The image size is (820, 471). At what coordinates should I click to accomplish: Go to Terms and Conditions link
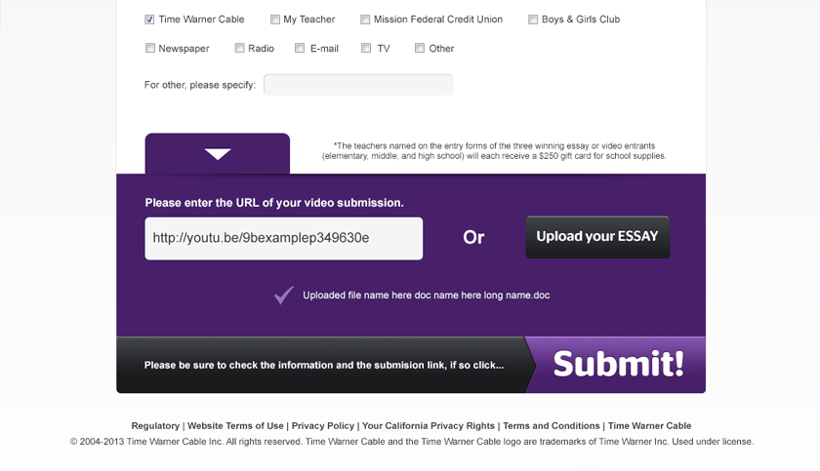pos(552,426)
